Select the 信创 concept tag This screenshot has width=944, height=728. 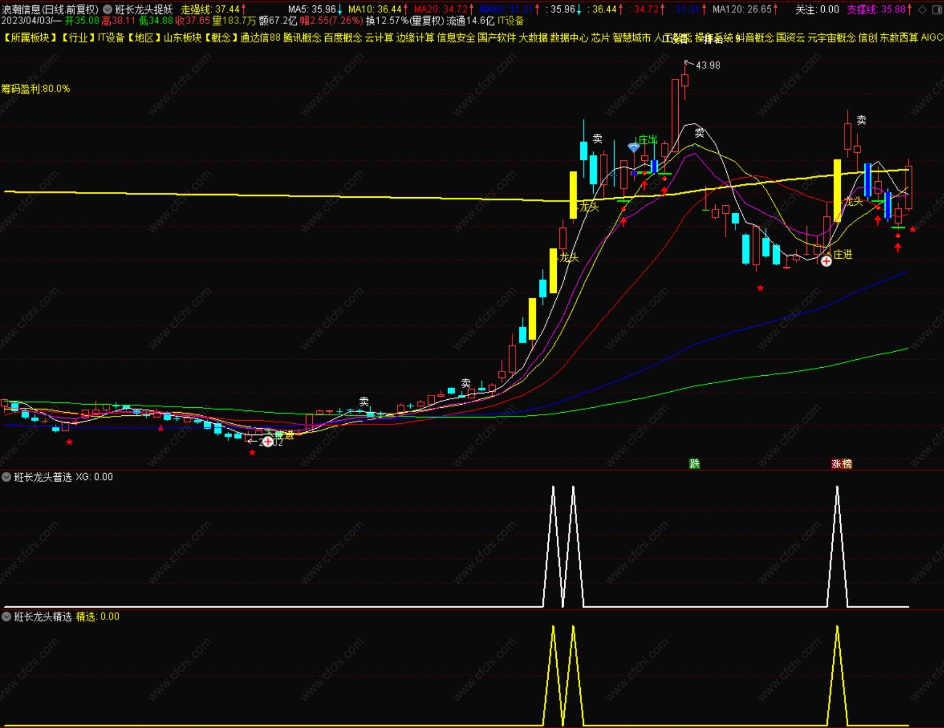(x=868, y=37)
